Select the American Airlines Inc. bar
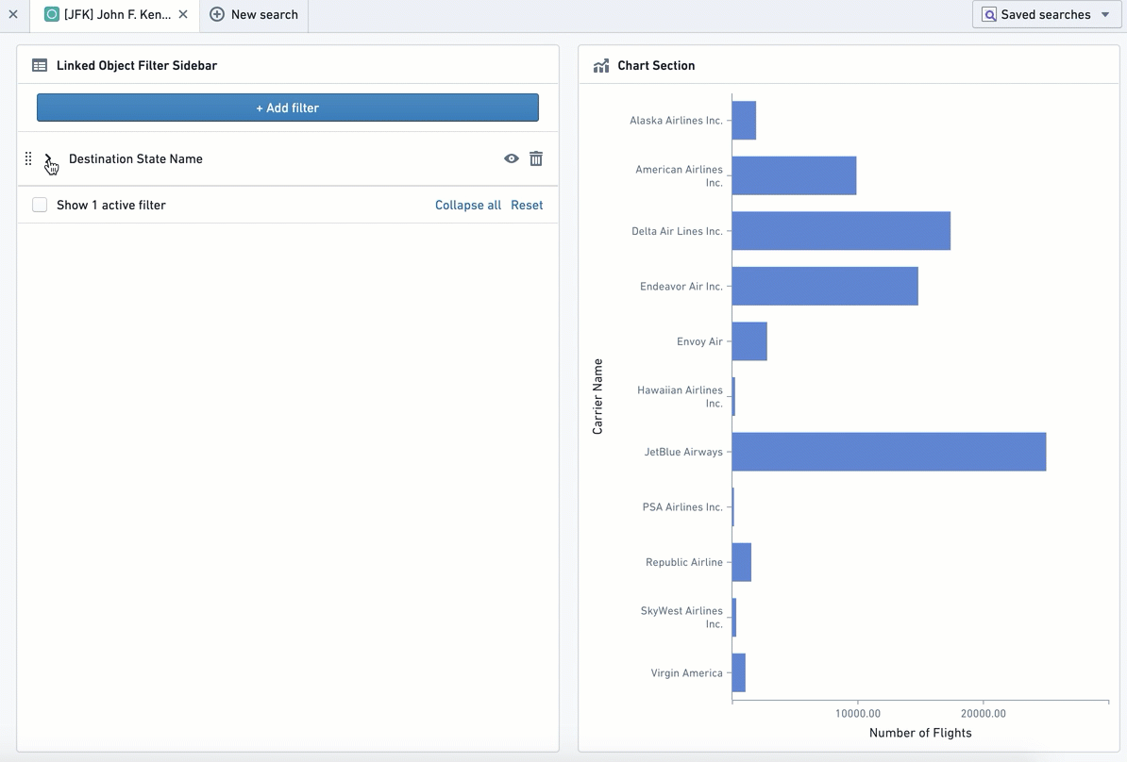The width and height of the screenshot is (1127, 762). [x=794, y=175]
